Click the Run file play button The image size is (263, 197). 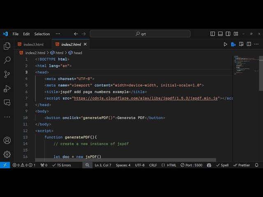coord(225,44)
